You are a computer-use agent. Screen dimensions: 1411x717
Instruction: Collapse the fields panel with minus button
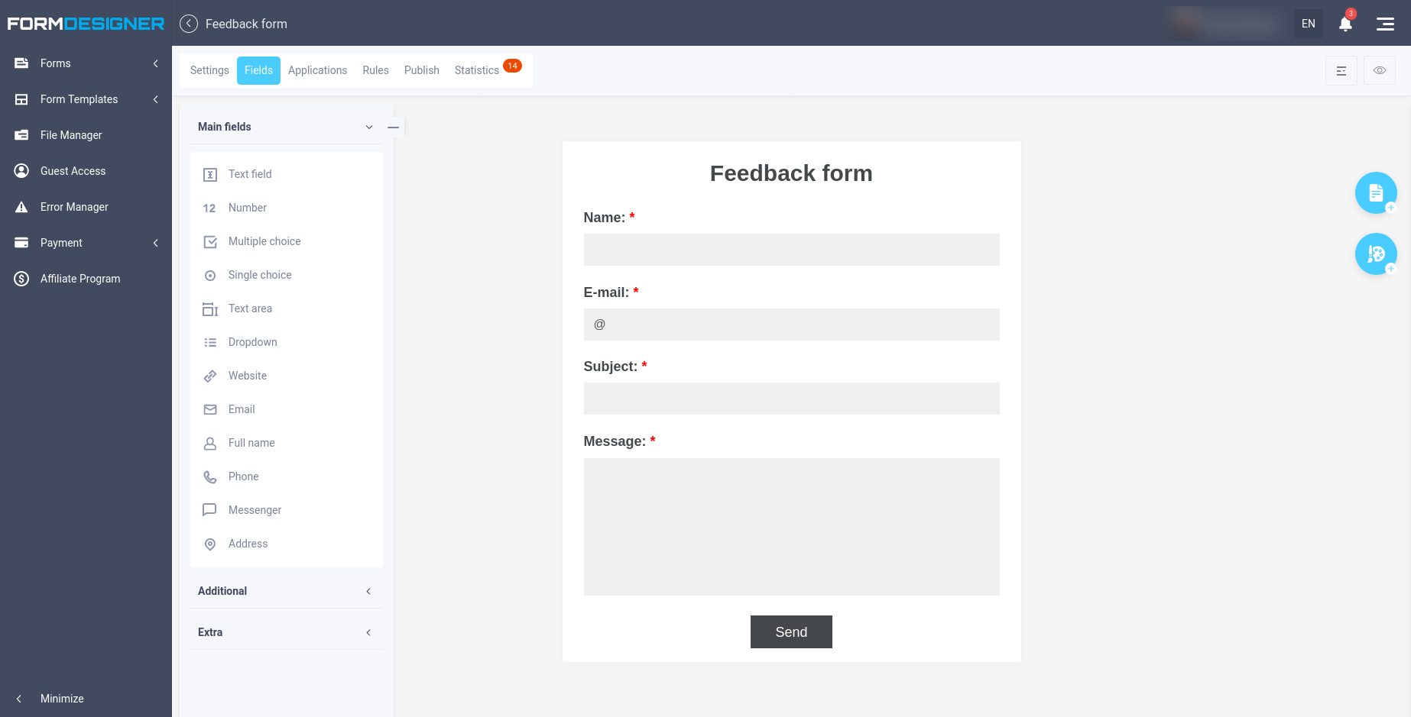(393, 127)
